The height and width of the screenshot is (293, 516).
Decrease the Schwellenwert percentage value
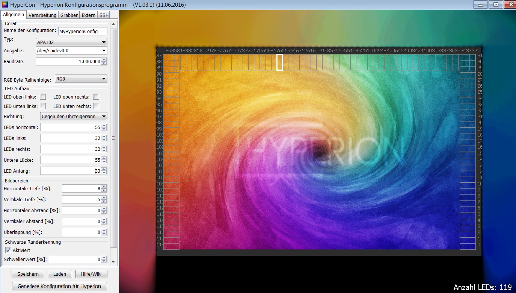[104, 261]
